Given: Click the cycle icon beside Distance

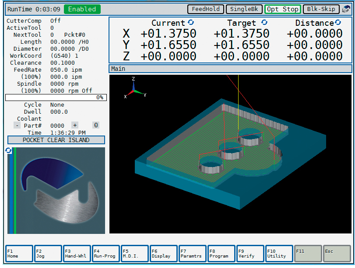Looking at the screenshot, I should 338,22.
